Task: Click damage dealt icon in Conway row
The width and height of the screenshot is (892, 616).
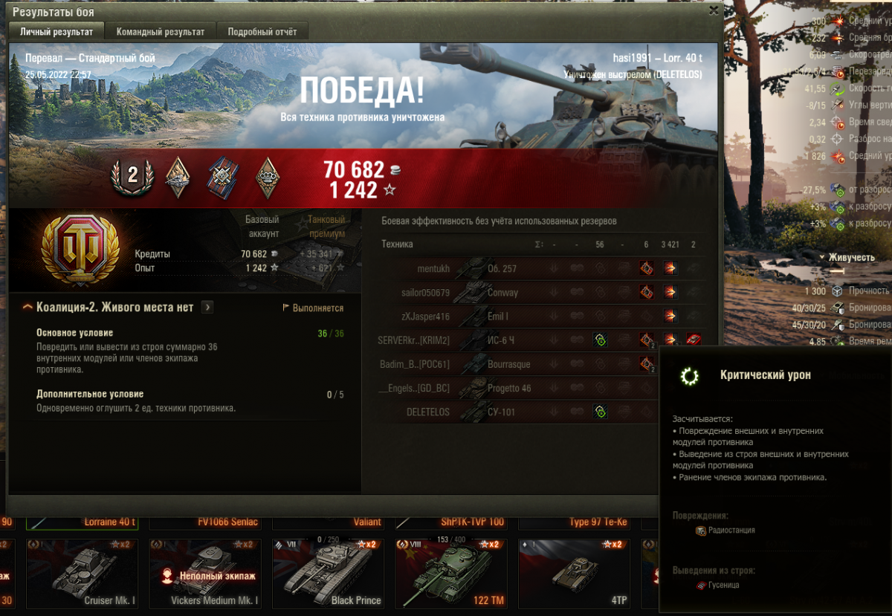Action: [x=670, y=293]
